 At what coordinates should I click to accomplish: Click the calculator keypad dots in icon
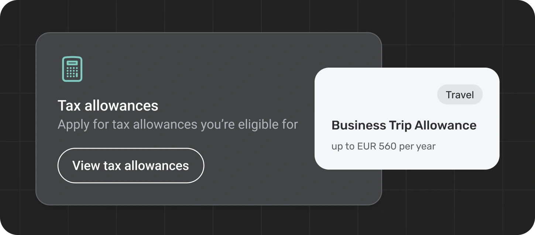coord(72,72)
